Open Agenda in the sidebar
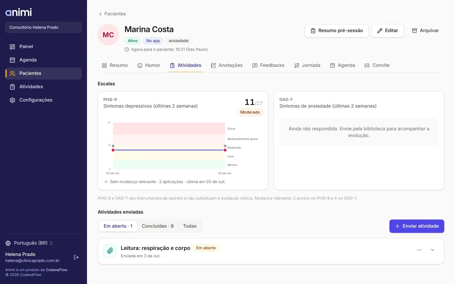This screenshot has height=284, width=455. (43, 60)
